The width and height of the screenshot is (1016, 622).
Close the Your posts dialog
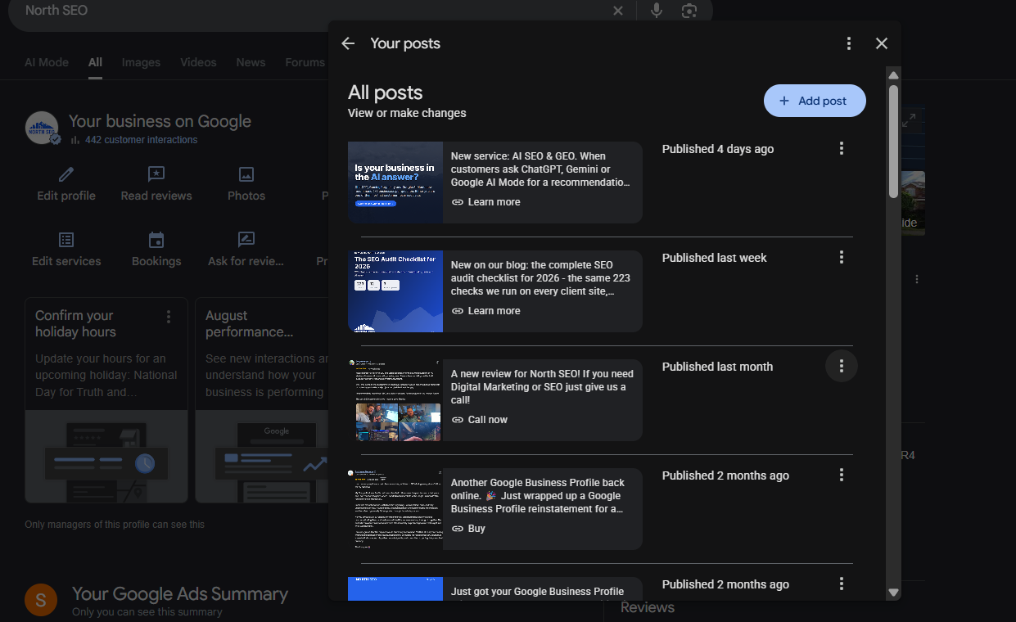(881, 43)
